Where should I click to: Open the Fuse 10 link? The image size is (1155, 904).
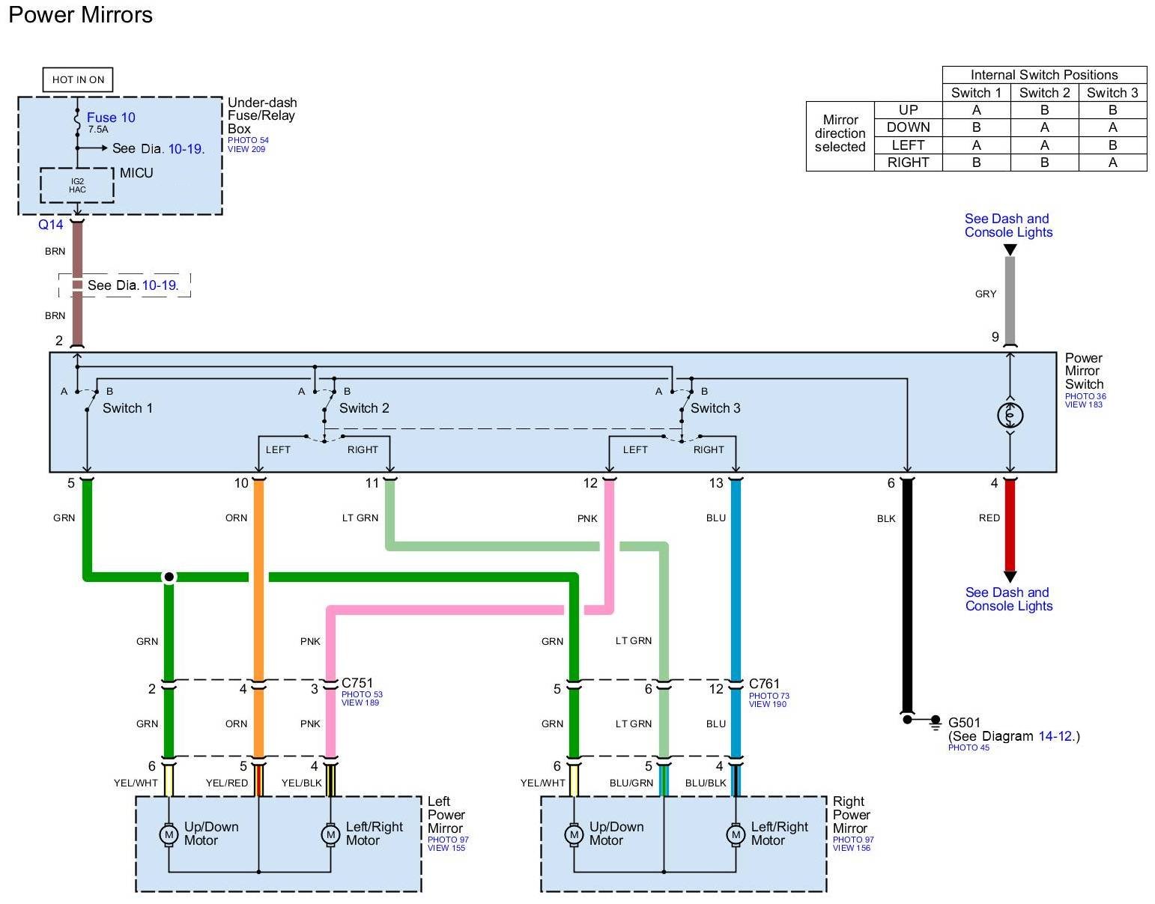point(111,118)
